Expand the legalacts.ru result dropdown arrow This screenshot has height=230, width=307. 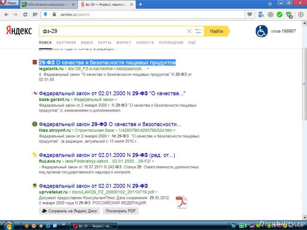tap(148, 69)
